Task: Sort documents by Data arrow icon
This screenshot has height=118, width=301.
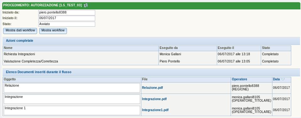Action: 282,79
